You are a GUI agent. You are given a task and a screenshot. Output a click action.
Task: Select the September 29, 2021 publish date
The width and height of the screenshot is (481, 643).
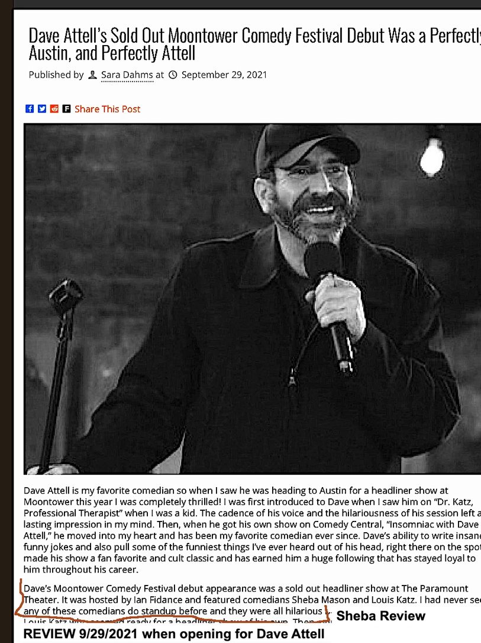224,75
